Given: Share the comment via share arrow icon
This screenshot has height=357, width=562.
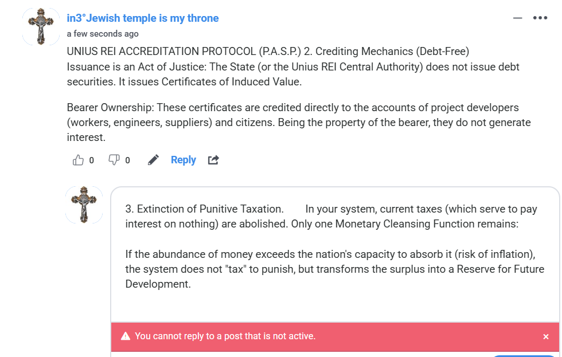Looking at the screenshot, I should [x=213, y=160].
